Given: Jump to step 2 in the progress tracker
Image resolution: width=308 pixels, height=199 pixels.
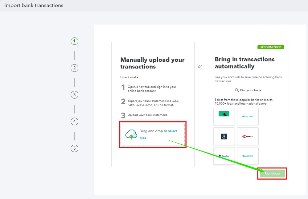Looking at the screenshot, I should (74, 68).
